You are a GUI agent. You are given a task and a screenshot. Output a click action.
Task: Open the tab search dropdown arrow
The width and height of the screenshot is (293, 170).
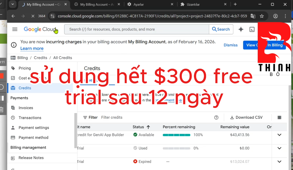pyautogui.click(x=12, y=4)
